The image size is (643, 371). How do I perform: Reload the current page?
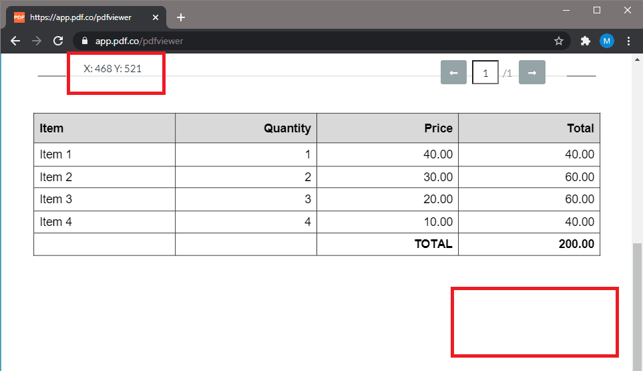(58, 41)
